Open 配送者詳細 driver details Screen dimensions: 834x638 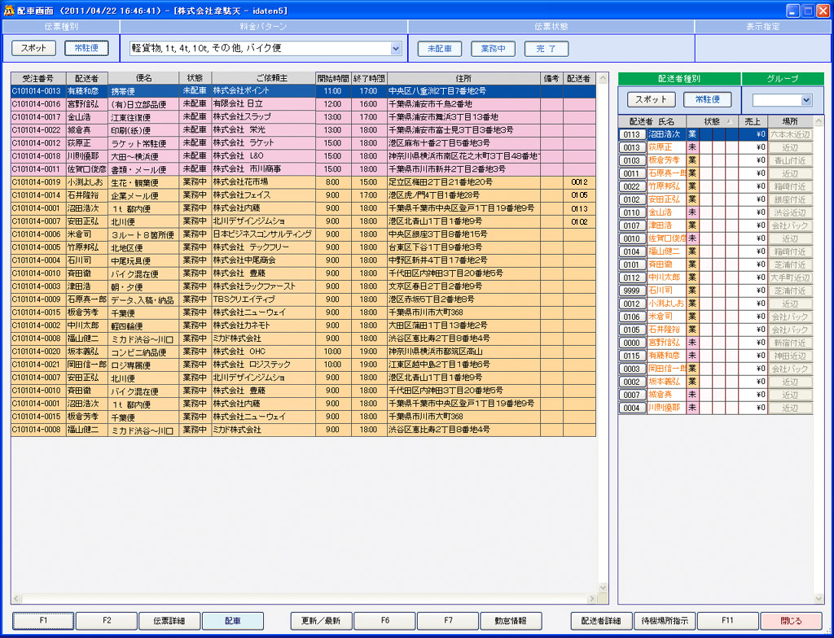point(601,621)
